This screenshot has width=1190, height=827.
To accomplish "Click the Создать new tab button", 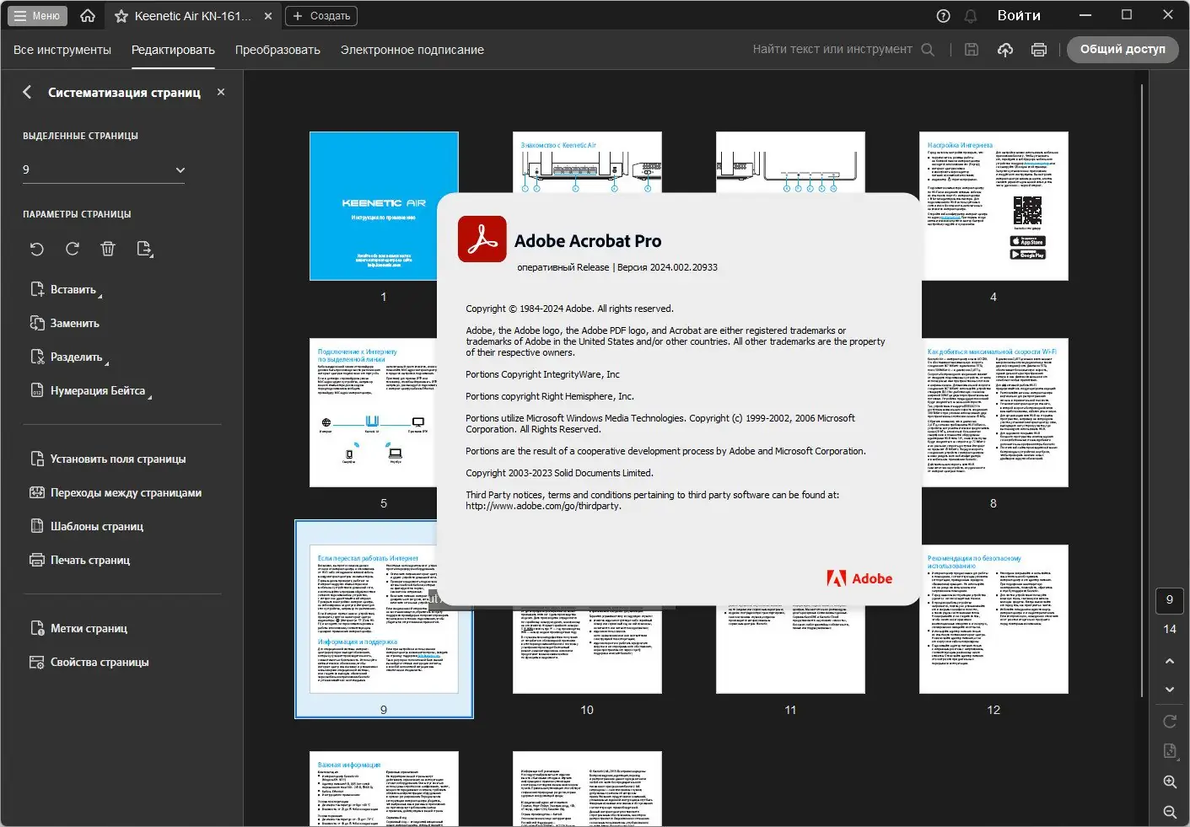I will click(321, 16).
